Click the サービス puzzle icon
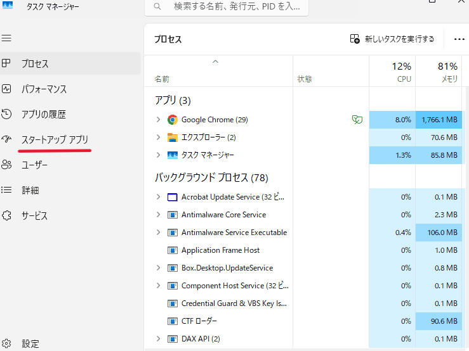The height and width of the screenshot is (351, 469). (6, 215)
